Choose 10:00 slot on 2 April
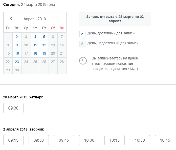 (89, 140)
